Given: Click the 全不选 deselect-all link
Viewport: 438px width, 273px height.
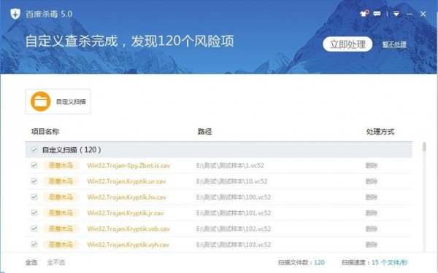Looking at the screenshot, I should pyautogui.click(x=56, y=262).
